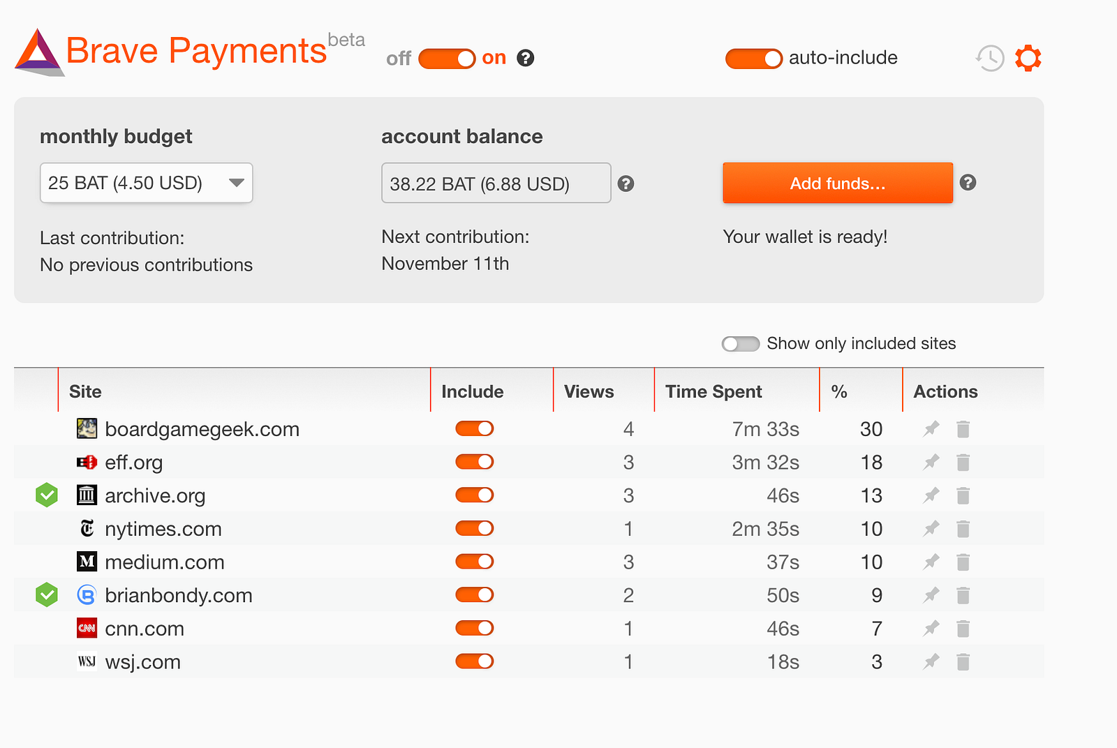Exclude cnn.com from contributions

(x=475, y=629)
